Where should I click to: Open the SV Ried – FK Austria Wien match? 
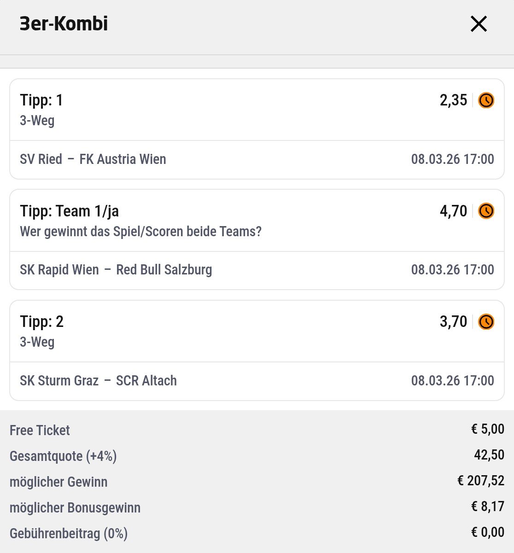click(x=93, y=159)
